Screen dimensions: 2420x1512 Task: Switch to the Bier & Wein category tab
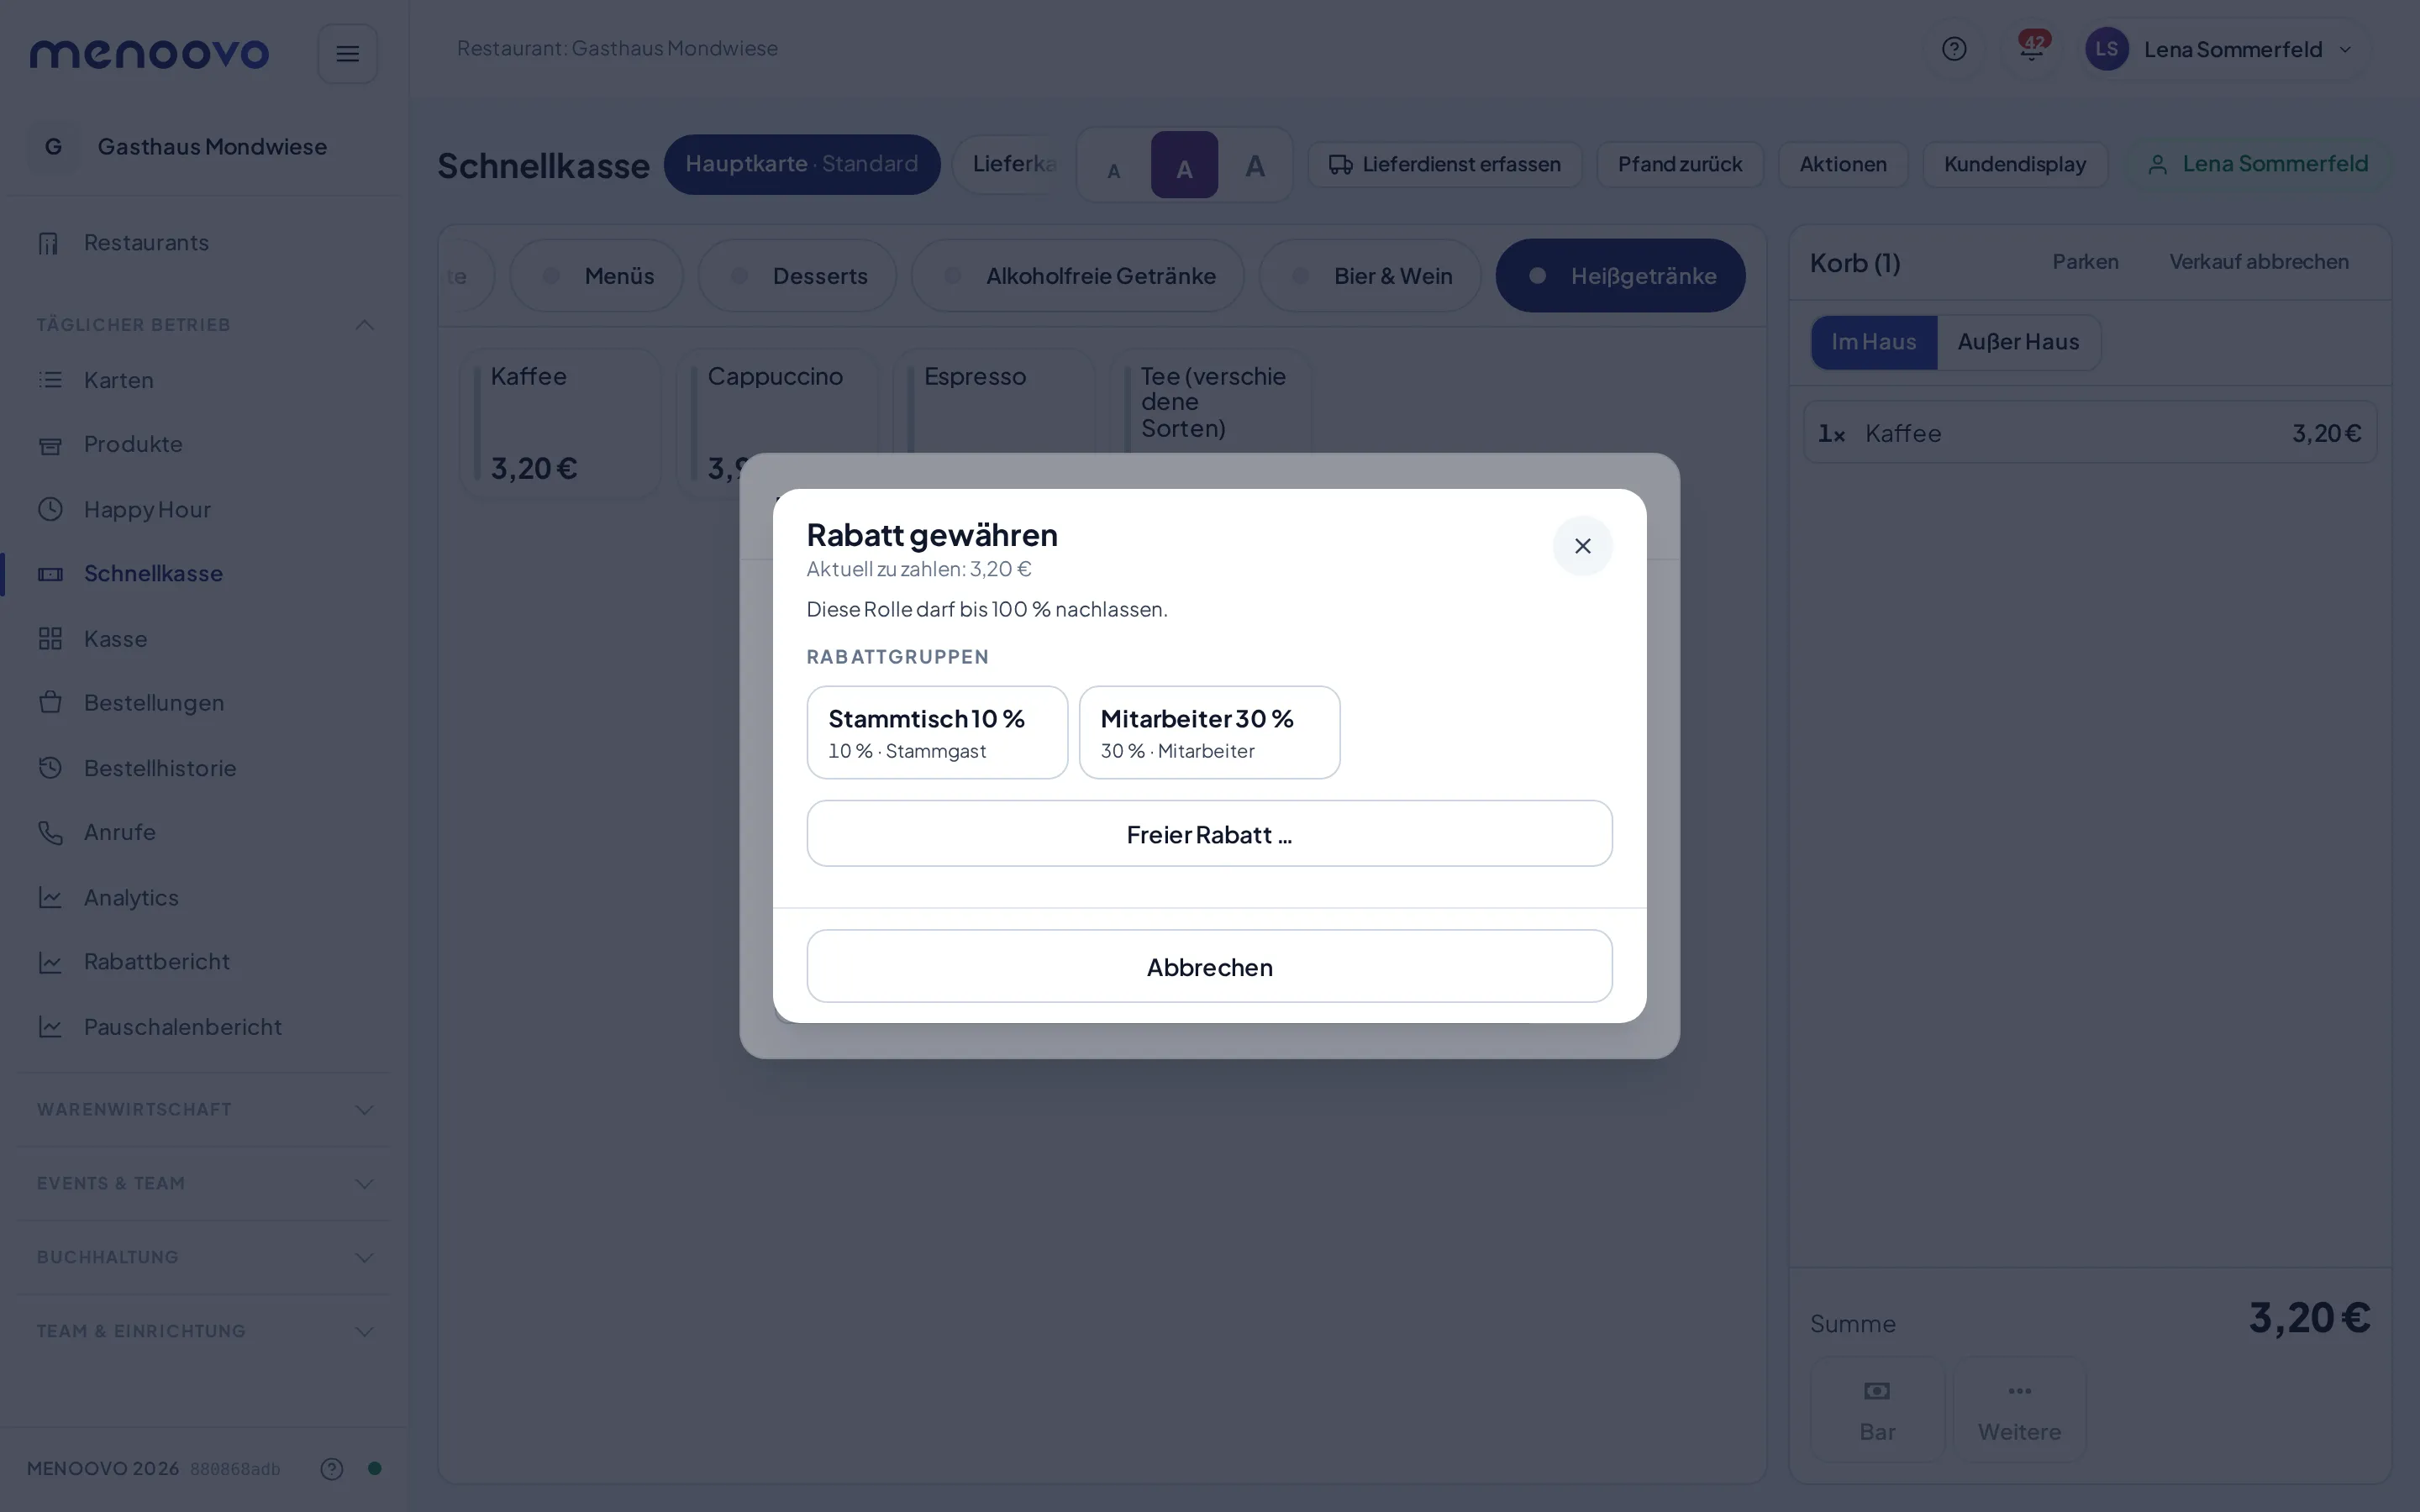(1370, 276)
